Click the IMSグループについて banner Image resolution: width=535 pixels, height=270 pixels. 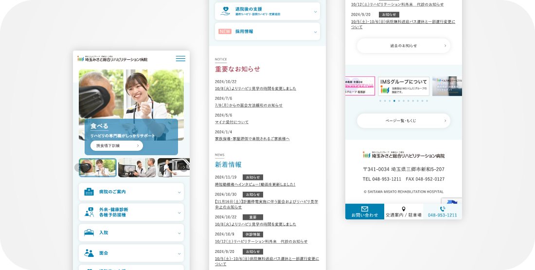coord(403,86)
